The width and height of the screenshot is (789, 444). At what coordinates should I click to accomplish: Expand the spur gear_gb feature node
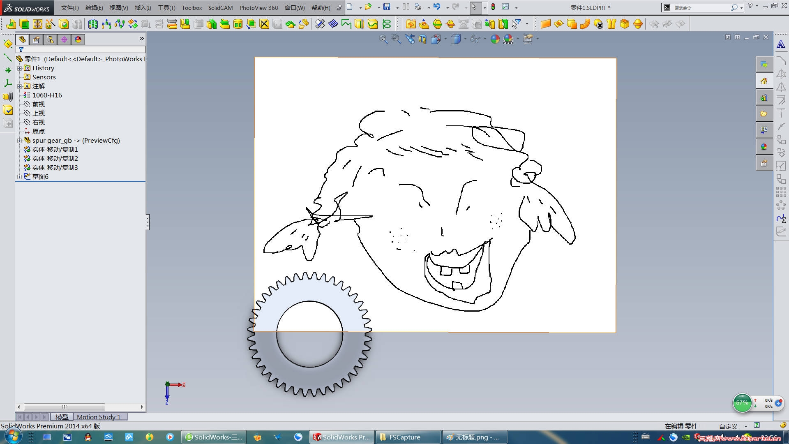[19, 141]
